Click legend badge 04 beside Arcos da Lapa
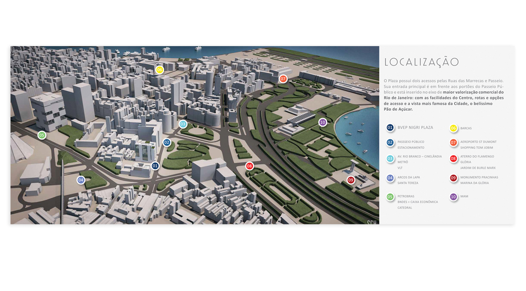The image size is (526, 291). point(390,178)
